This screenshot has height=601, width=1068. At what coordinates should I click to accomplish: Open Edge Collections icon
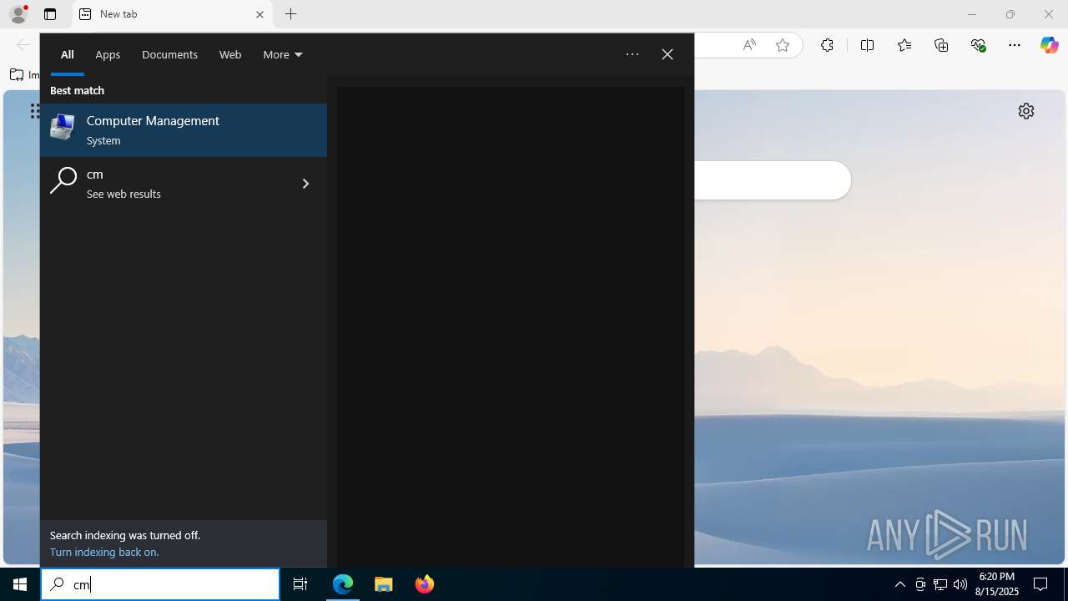click(x=941, y=45)
